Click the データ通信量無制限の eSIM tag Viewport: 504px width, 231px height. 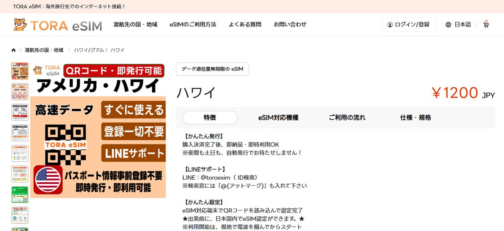pyautogui.click(x=212, y=69)
